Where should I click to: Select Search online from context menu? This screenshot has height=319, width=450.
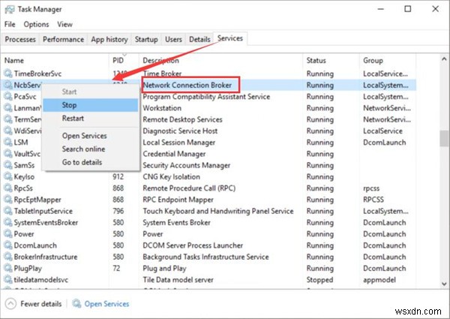(x=91, y=149)
